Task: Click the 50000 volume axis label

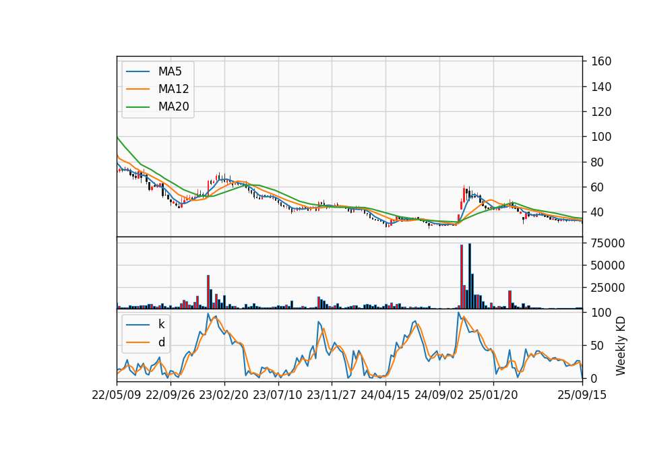Action: click(608, 266)
